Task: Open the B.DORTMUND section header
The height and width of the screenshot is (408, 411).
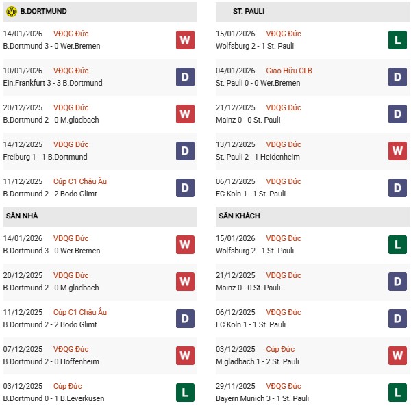Action: (x=44, y=12)
